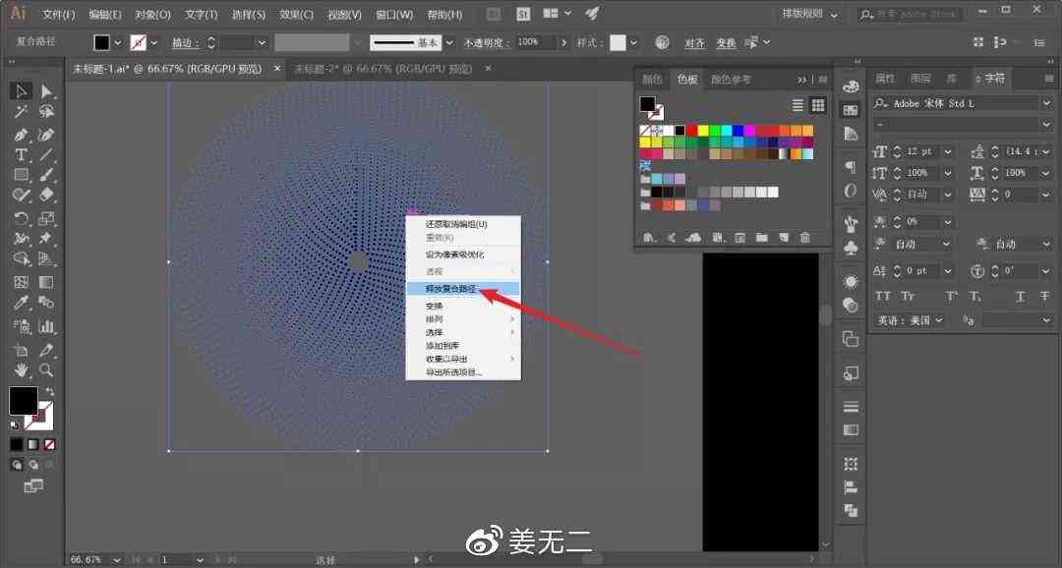Screen dimensions: 1062x568
Task: Select the Column Graph tool
Action: click(x=46, y=327)
